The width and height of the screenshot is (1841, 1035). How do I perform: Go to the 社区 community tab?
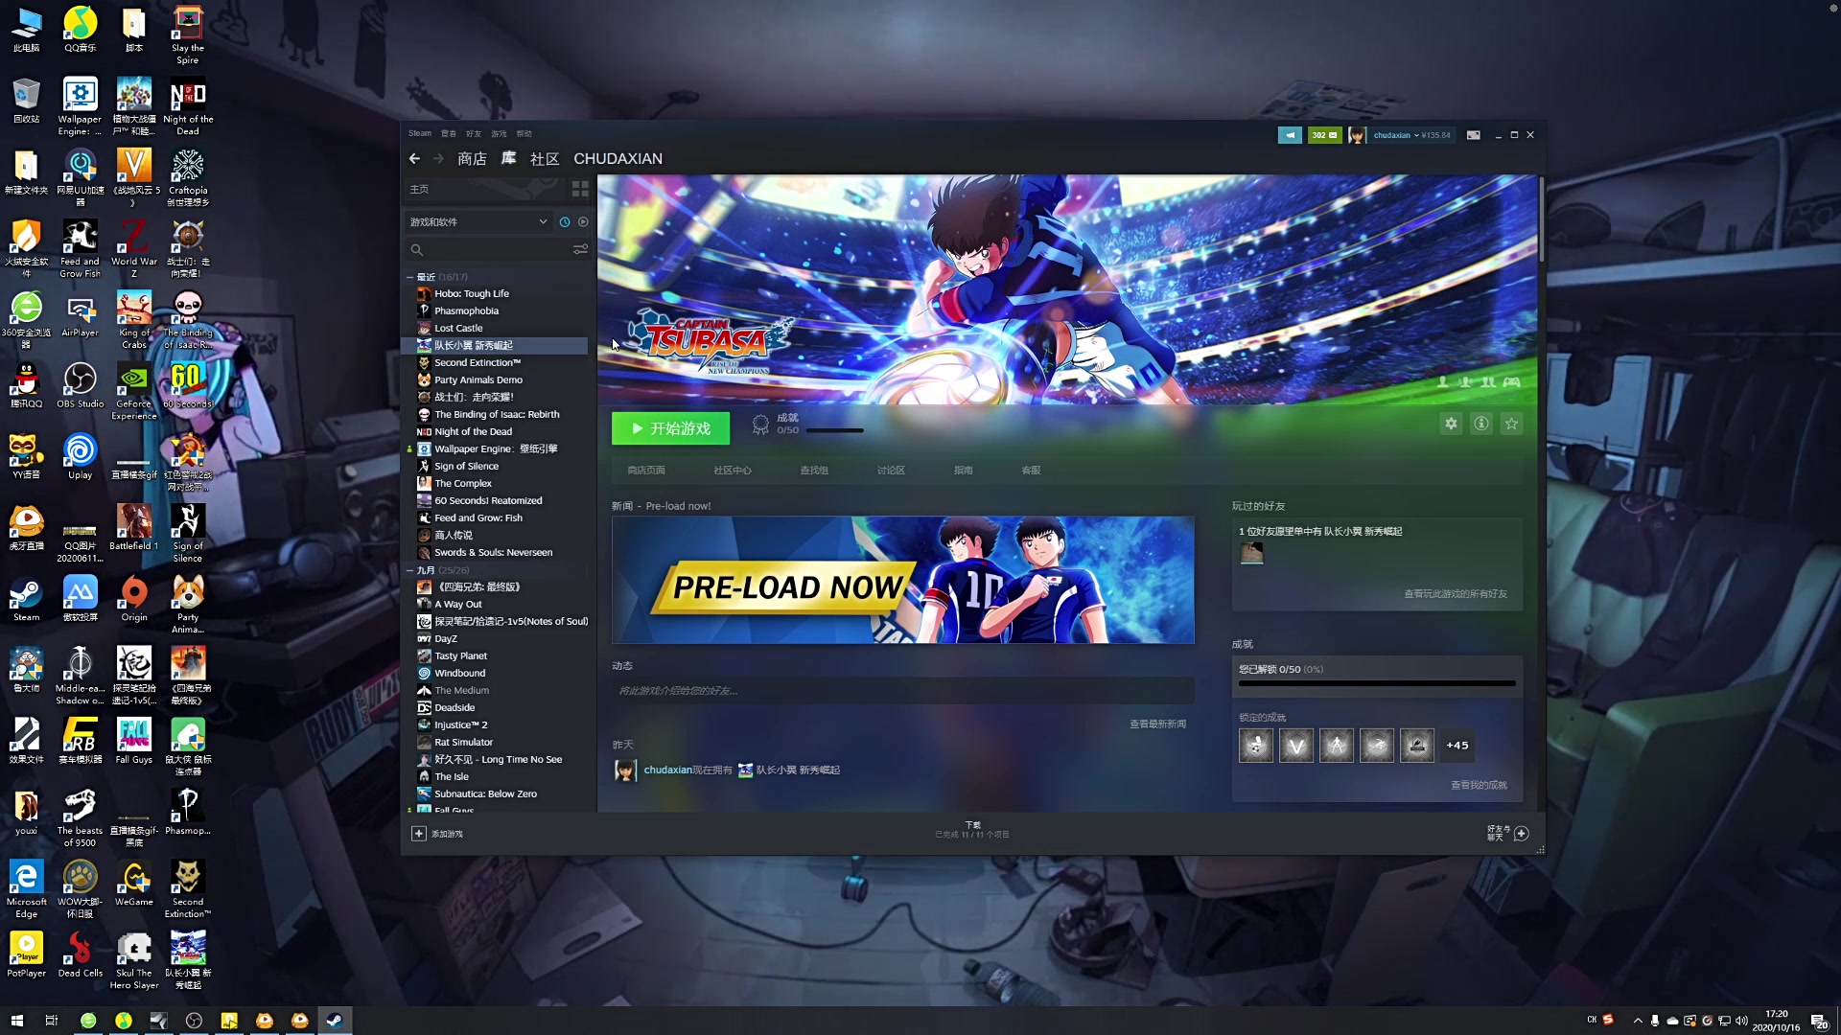click(545, 159)
